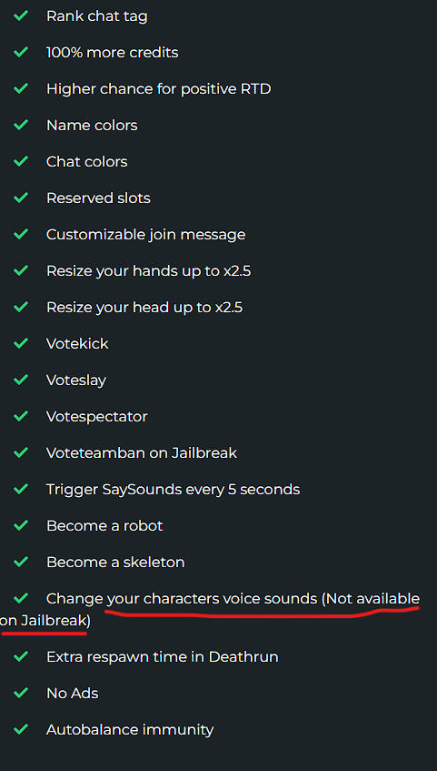Click the checkmark beside Autobalance immunity
437x771 pixels.
pyautogui.click(x=21, y=730)
